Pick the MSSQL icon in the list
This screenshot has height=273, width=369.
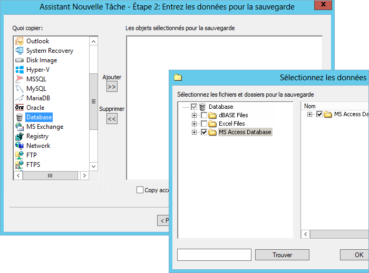(x=20, y=79)
